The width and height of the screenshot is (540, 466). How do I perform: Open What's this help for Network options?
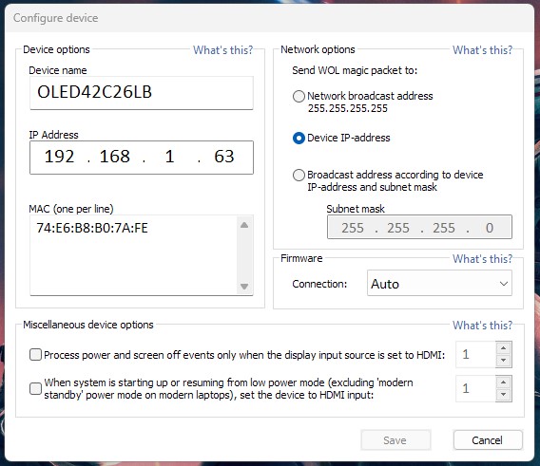tap(482, 50)
